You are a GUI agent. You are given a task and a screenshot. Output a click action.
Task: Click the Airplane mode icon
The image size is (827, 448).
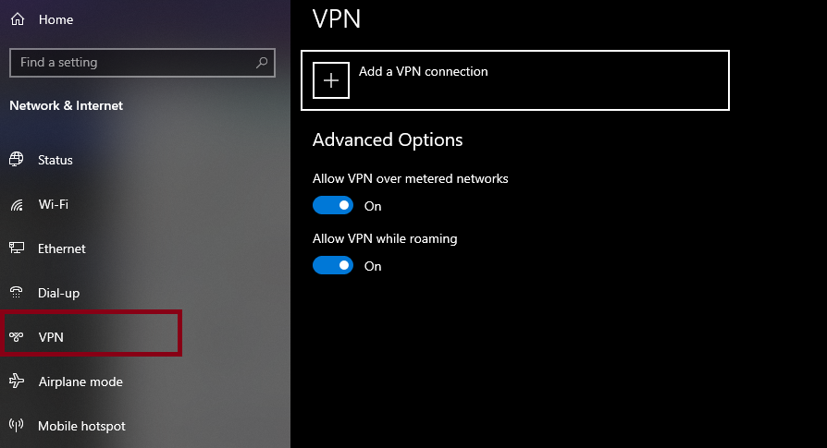click(17, 381)
